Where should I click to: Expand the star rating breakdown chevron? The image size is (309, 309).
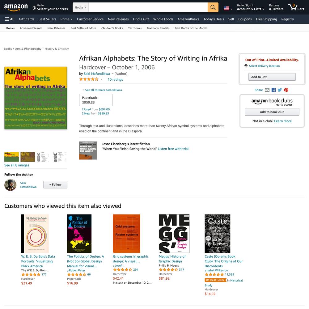pyautogui.click(x=101, y=79)
